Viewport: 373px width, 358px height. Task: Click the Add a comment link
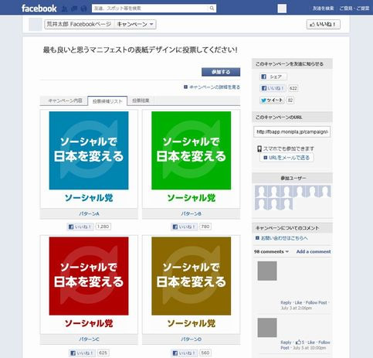314,251
